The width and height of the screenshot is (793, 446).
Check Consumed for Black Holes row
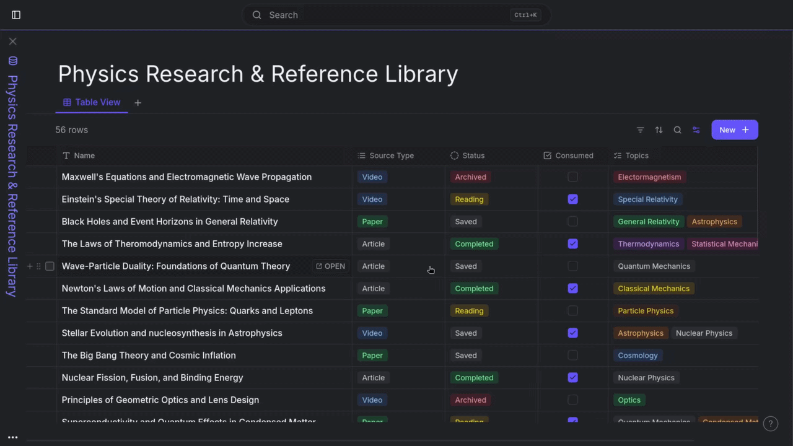click(x=573, y=222)
